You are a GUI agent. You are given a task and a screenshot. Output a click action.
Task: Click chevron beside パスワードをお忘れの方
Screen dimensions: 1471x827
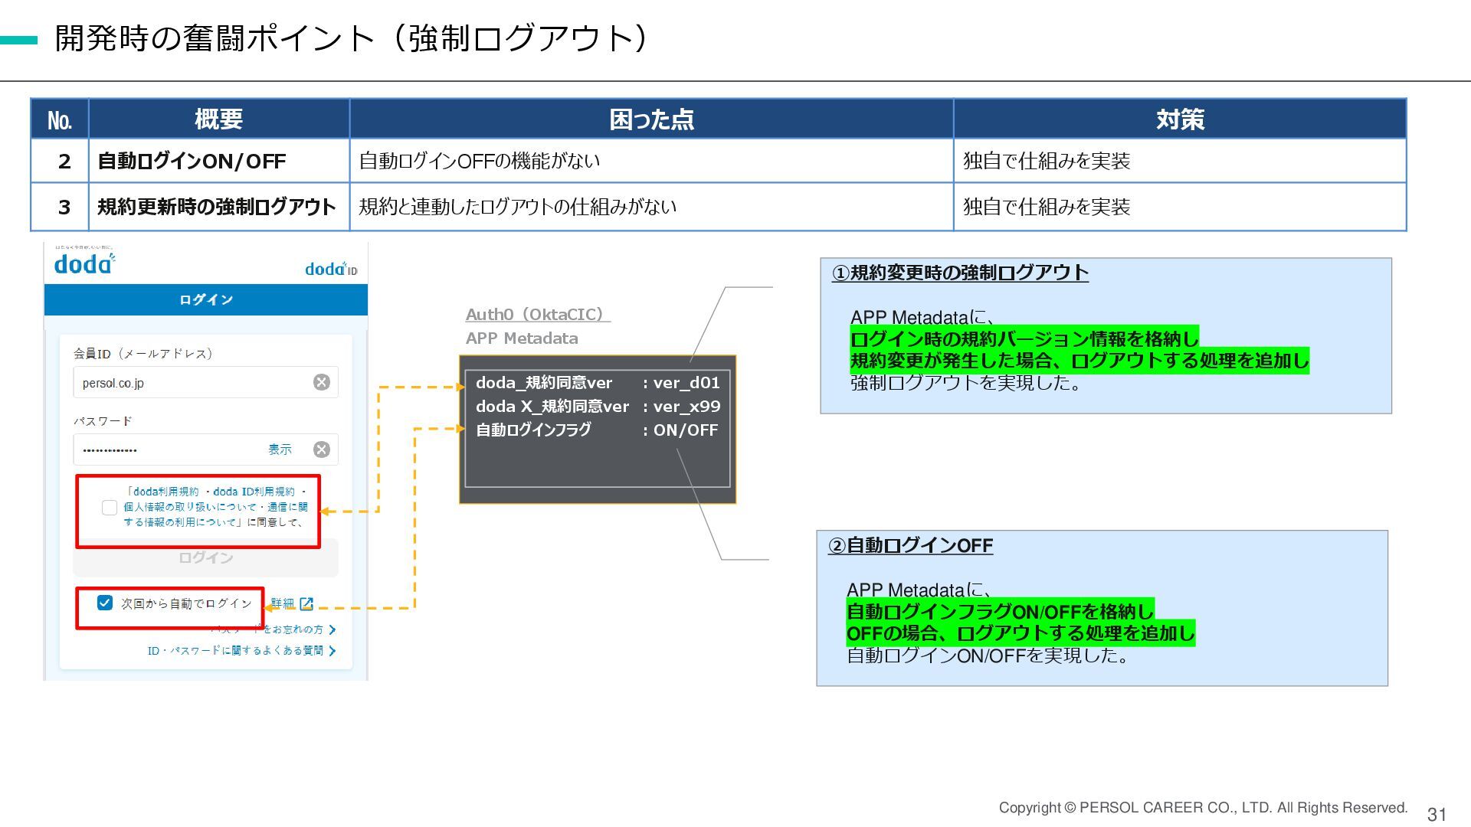333,629
